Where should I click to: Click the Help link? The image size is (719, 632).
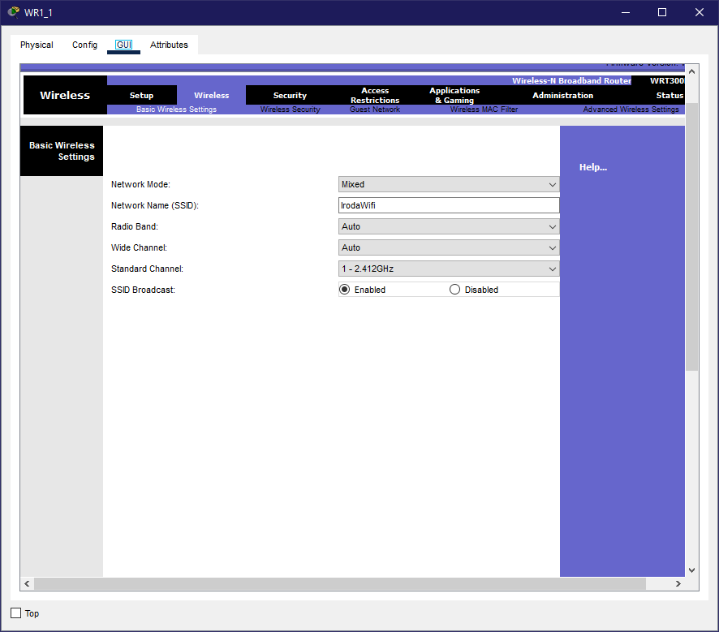[x=592, y=167]
